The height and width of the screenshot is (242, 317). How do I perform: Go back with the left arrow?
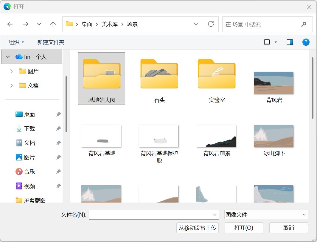[x=10, y=24]
